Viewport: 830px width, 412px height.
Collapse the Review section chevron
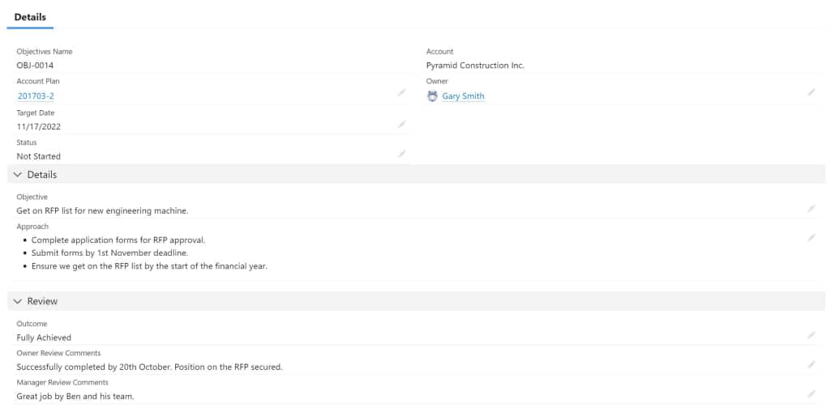point(18,301)
